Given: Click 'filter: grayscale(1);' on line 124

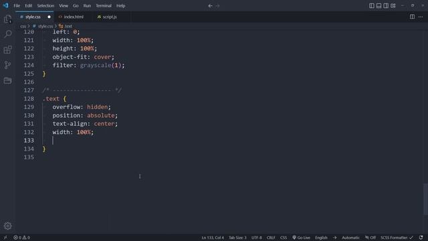Looking at the screenshot, I should [88, 66].
